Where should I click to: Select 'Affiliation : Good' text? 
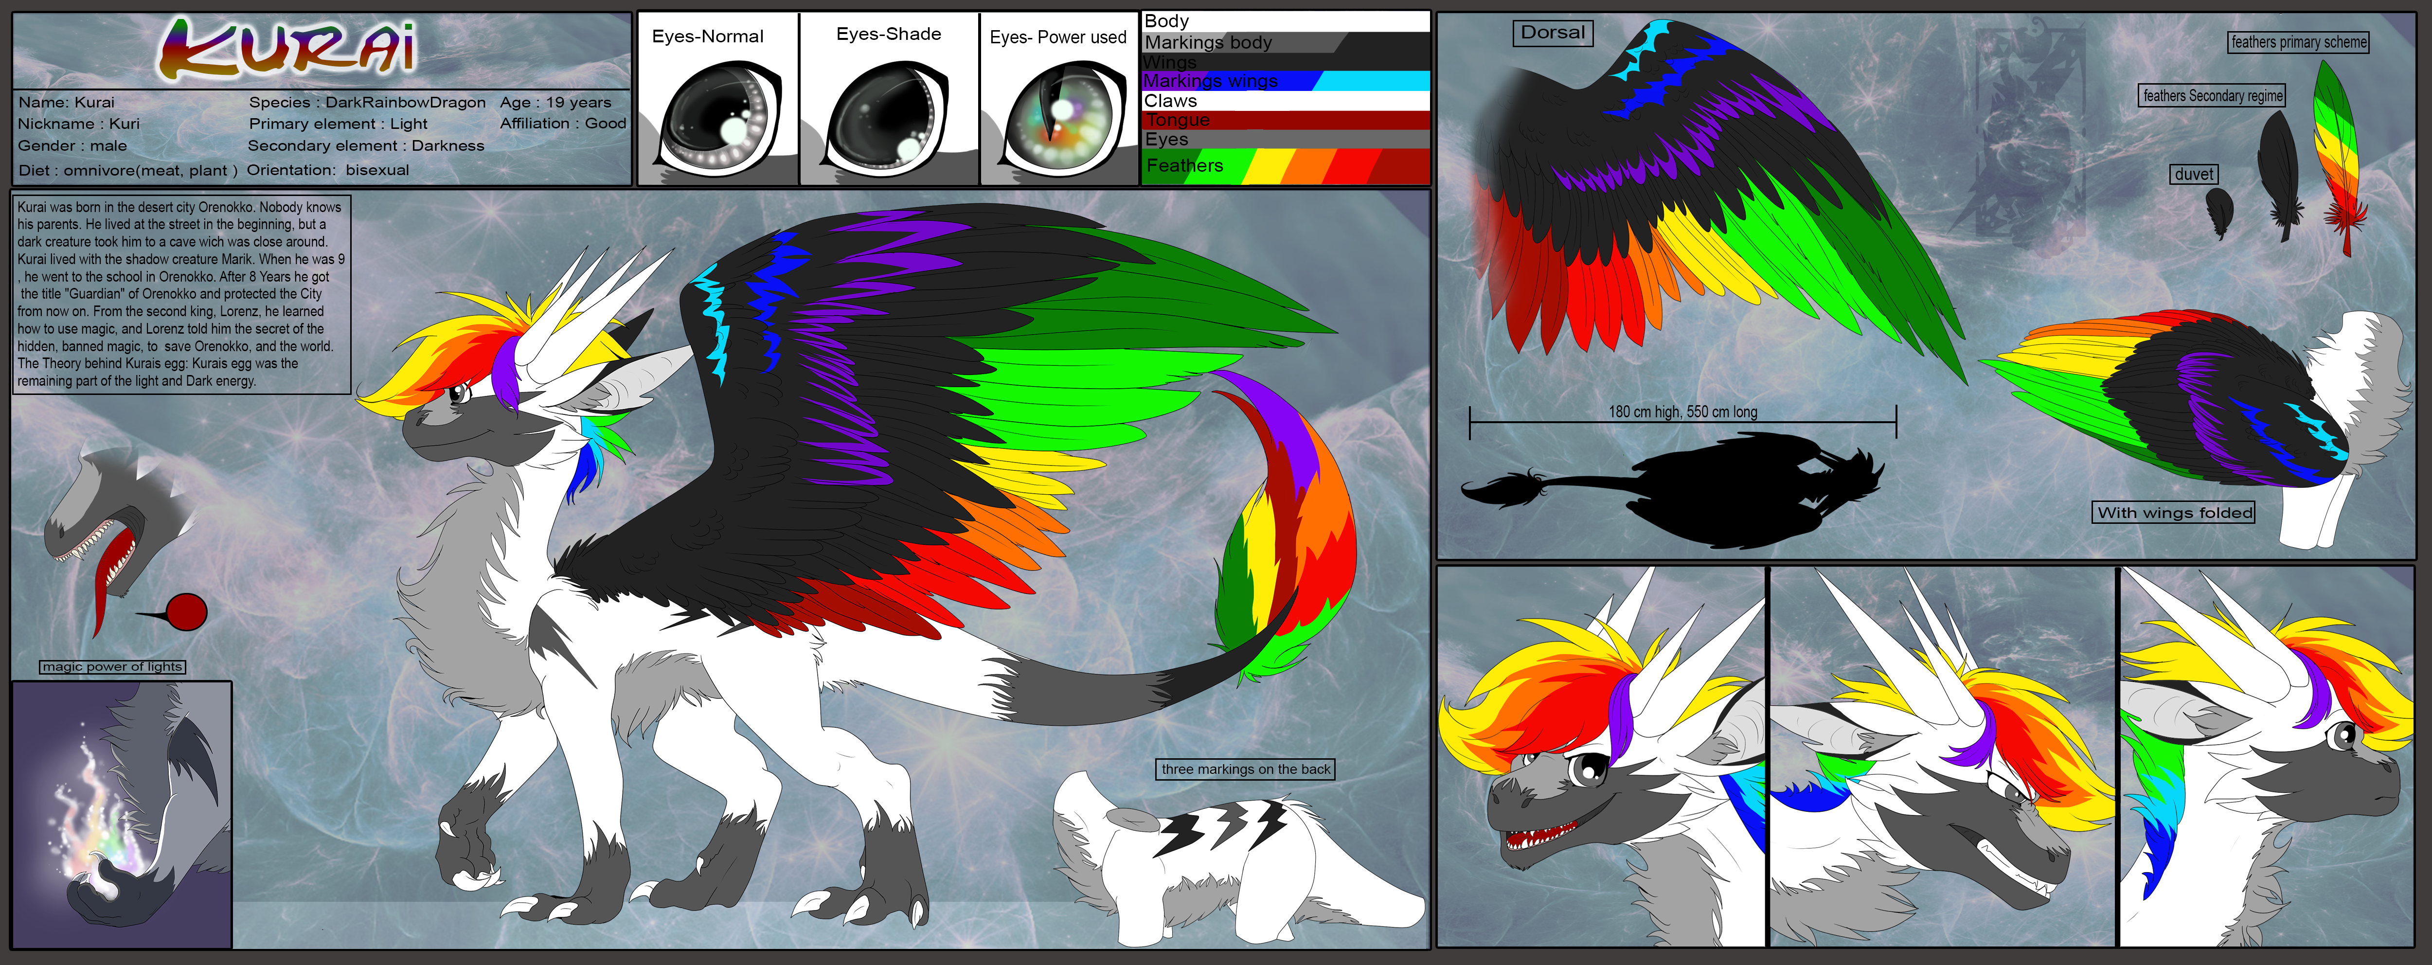click(x=563, y=123)
